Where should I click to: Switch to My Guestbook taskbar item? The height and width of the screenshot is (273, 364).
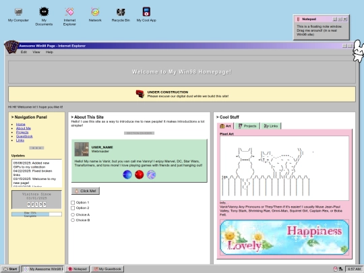[107, 269]
